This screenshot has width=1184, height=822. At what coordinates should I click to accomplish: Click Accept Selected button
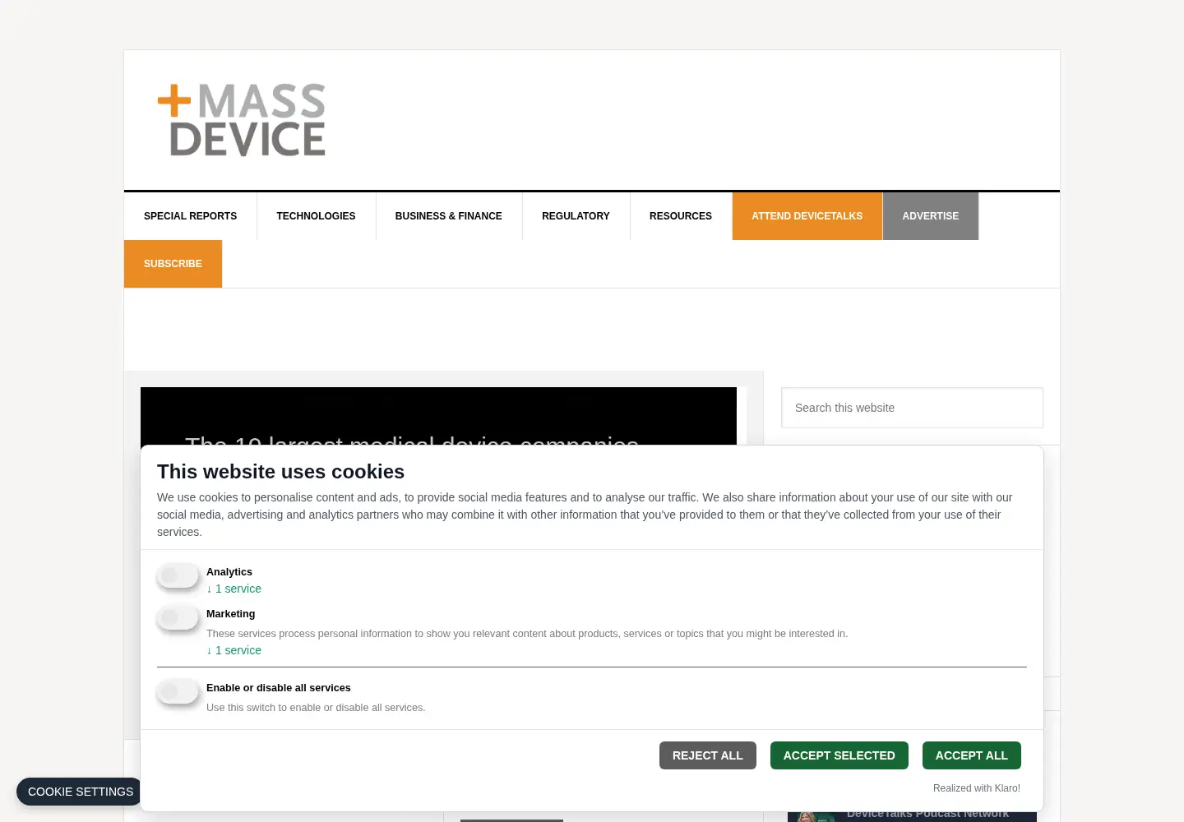coord(839,755)
